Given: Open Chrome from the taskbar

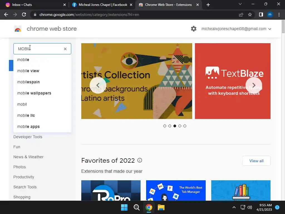Looking at the screenshot, I should tap(149, 207).
